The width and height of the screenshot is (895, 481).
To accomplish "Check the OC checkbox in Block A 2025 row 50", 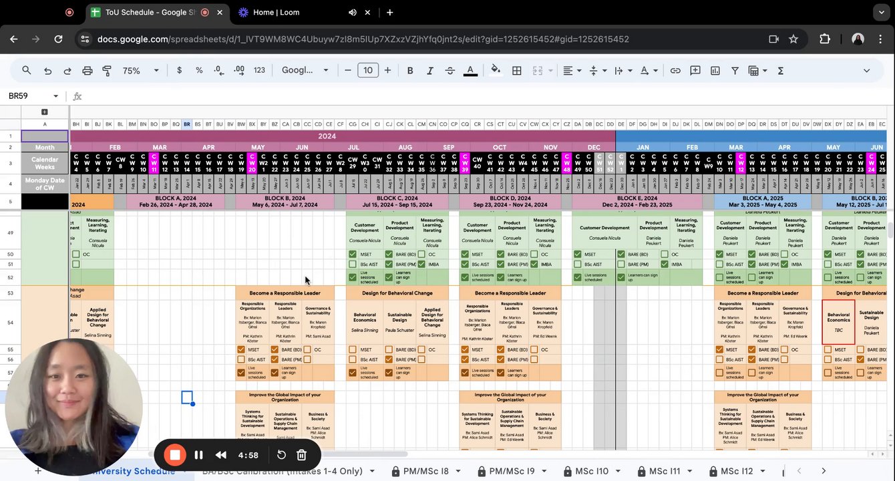I will click(785, 255).
